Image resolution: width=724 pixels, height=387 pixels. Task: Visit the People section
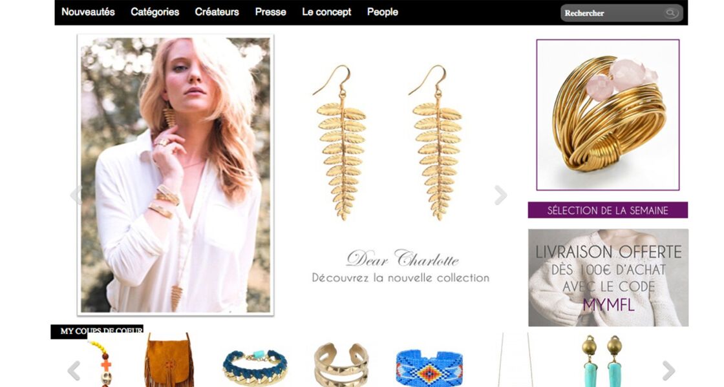pos(383,12)
